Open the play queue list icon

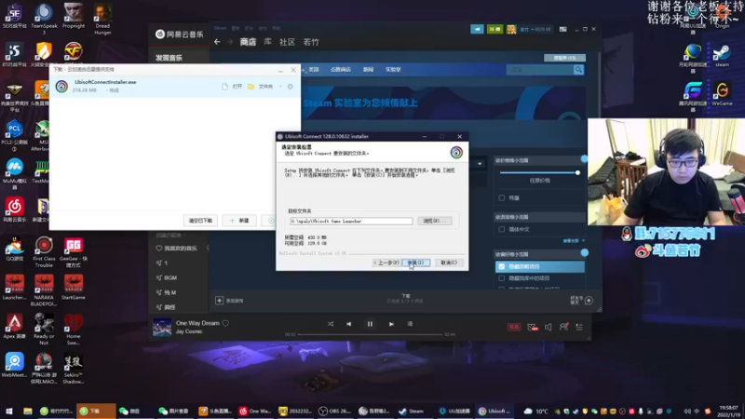(579, 327)
